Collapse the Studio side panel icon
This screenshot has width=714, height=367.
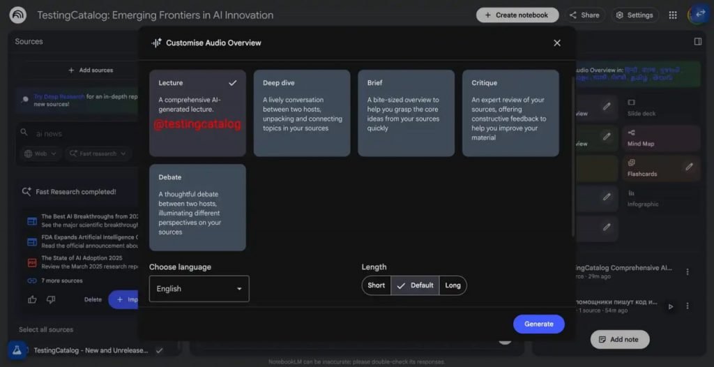point(697,42)
